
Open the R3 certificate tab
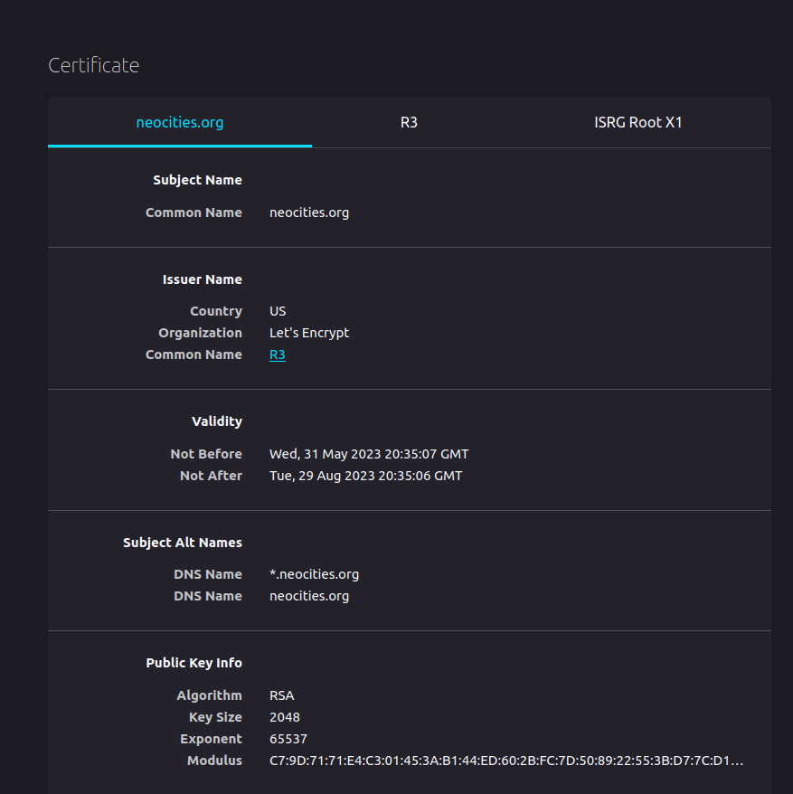pos(409,122)
